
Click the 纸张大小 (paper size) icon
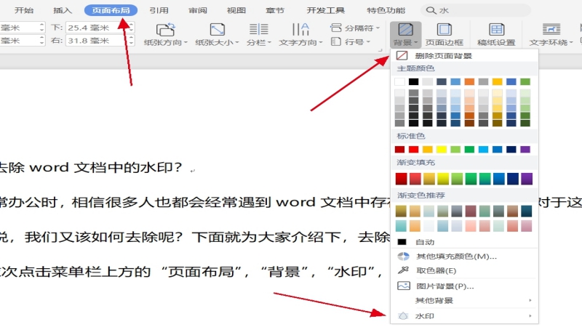[217, 34]
